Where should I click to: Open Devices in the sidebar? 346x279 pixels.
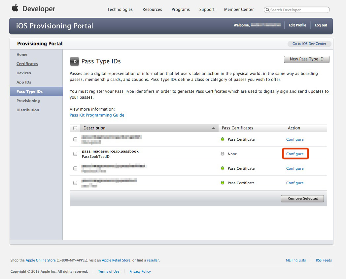[x=24, y=73]
